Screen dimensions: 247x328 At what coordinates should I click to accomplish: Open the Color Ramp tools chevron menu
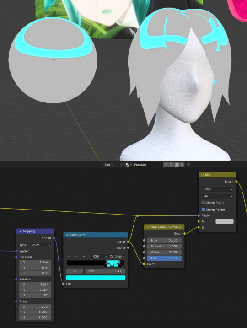tap(83, 256)
